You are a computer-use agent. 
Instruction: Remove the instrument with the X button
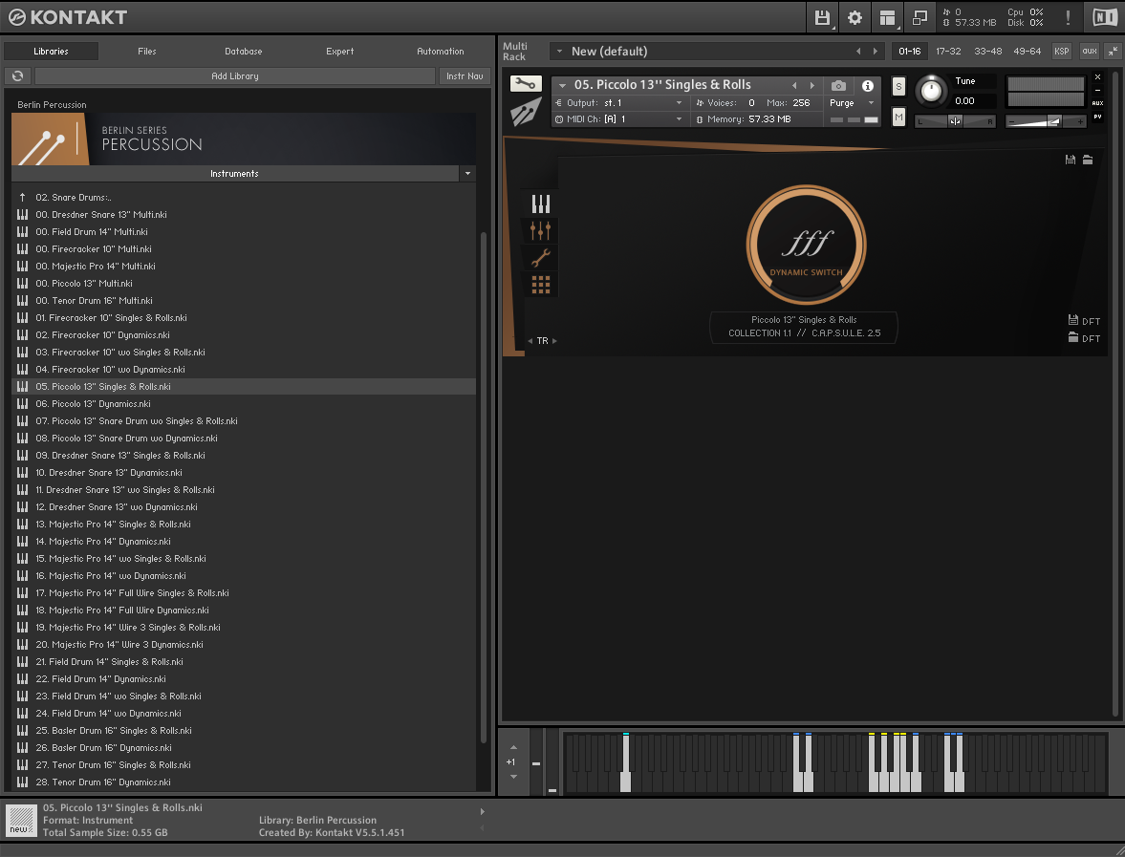1097,76
